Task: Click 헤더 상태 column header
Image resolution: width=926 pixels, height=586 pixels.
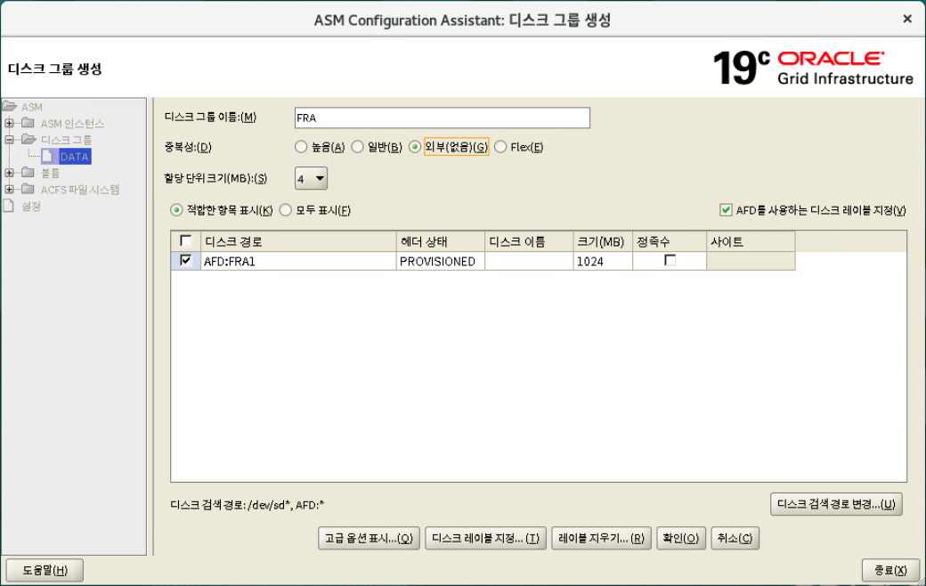Action: pos(441,241)
